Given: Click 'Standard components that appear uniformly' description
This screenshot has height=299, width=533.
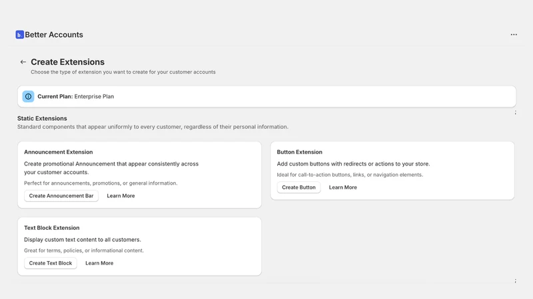Looking at the screenshot, I should pos(153,127).
